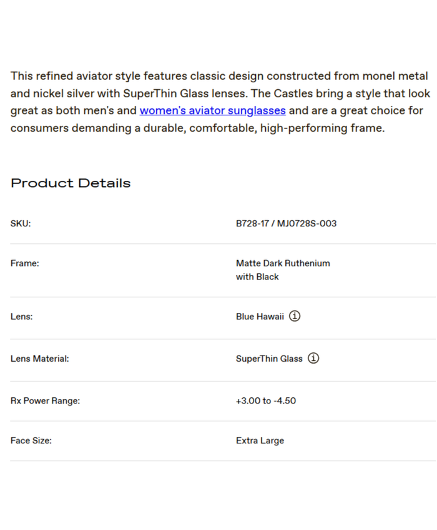
Task: Click the Rx Power Range label
Action: 45,401
